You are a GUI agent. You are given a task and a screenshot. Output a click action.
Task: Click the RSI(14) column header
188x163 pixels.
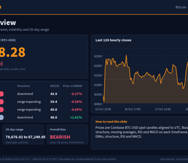(x=55, y=86)
